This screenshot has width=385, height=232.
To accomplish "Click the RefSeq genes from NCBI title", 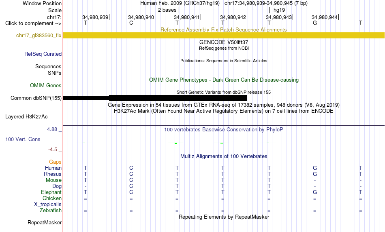I will 224,48.
